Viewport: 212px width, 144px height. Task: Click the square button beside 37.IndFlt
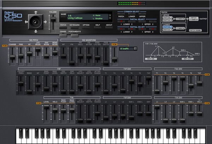135,48
